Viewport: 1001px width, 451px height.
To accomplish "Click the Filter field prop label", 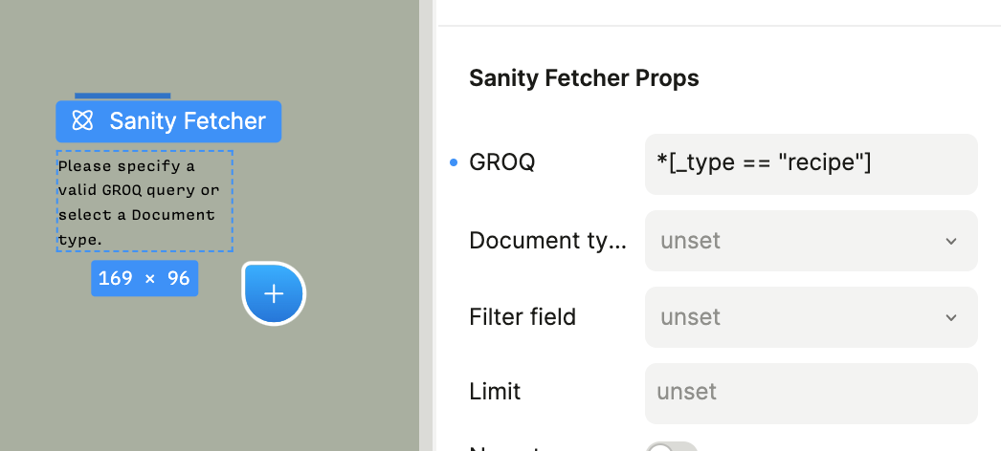I will pyautogui.click(x=523, y=317).
